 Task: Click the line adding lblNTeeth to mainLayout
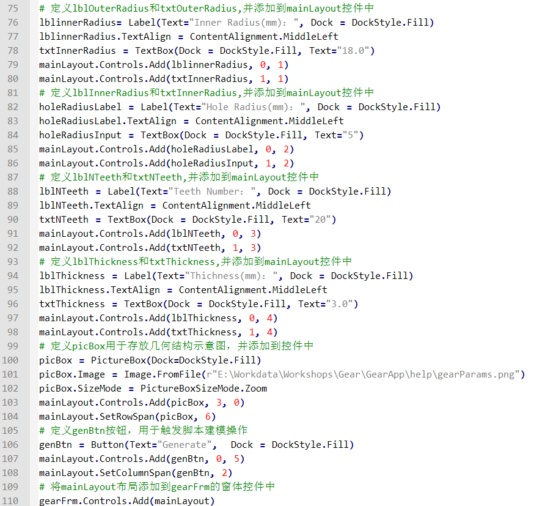point(150,234)
